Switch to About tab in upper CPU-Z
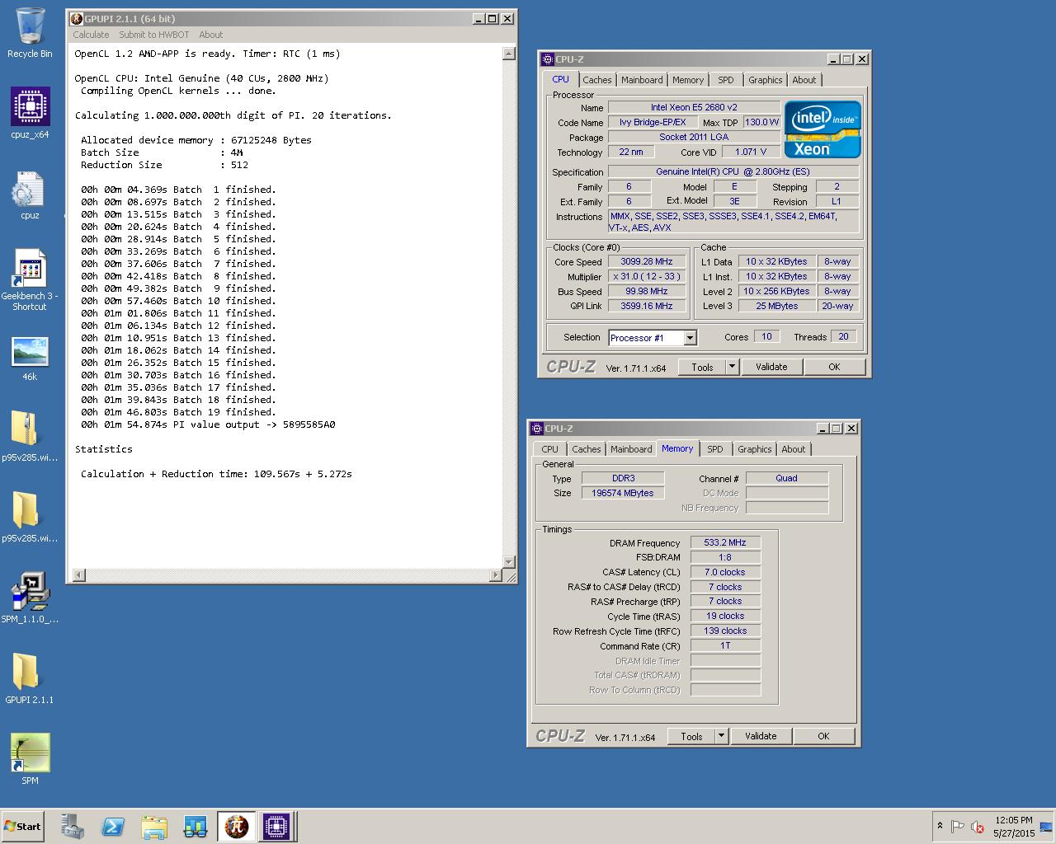Image resolution: width=1056 pixels, height=844 pixels. pyautogui.click(x=804, y=80)
